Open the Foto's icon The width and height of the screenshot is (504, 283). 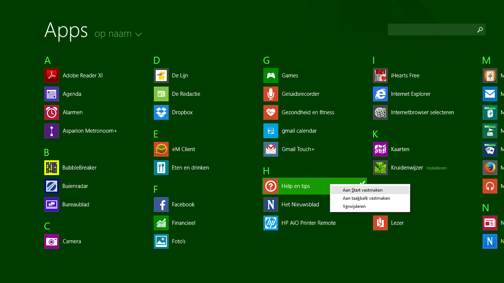click(x=161, y=241)
